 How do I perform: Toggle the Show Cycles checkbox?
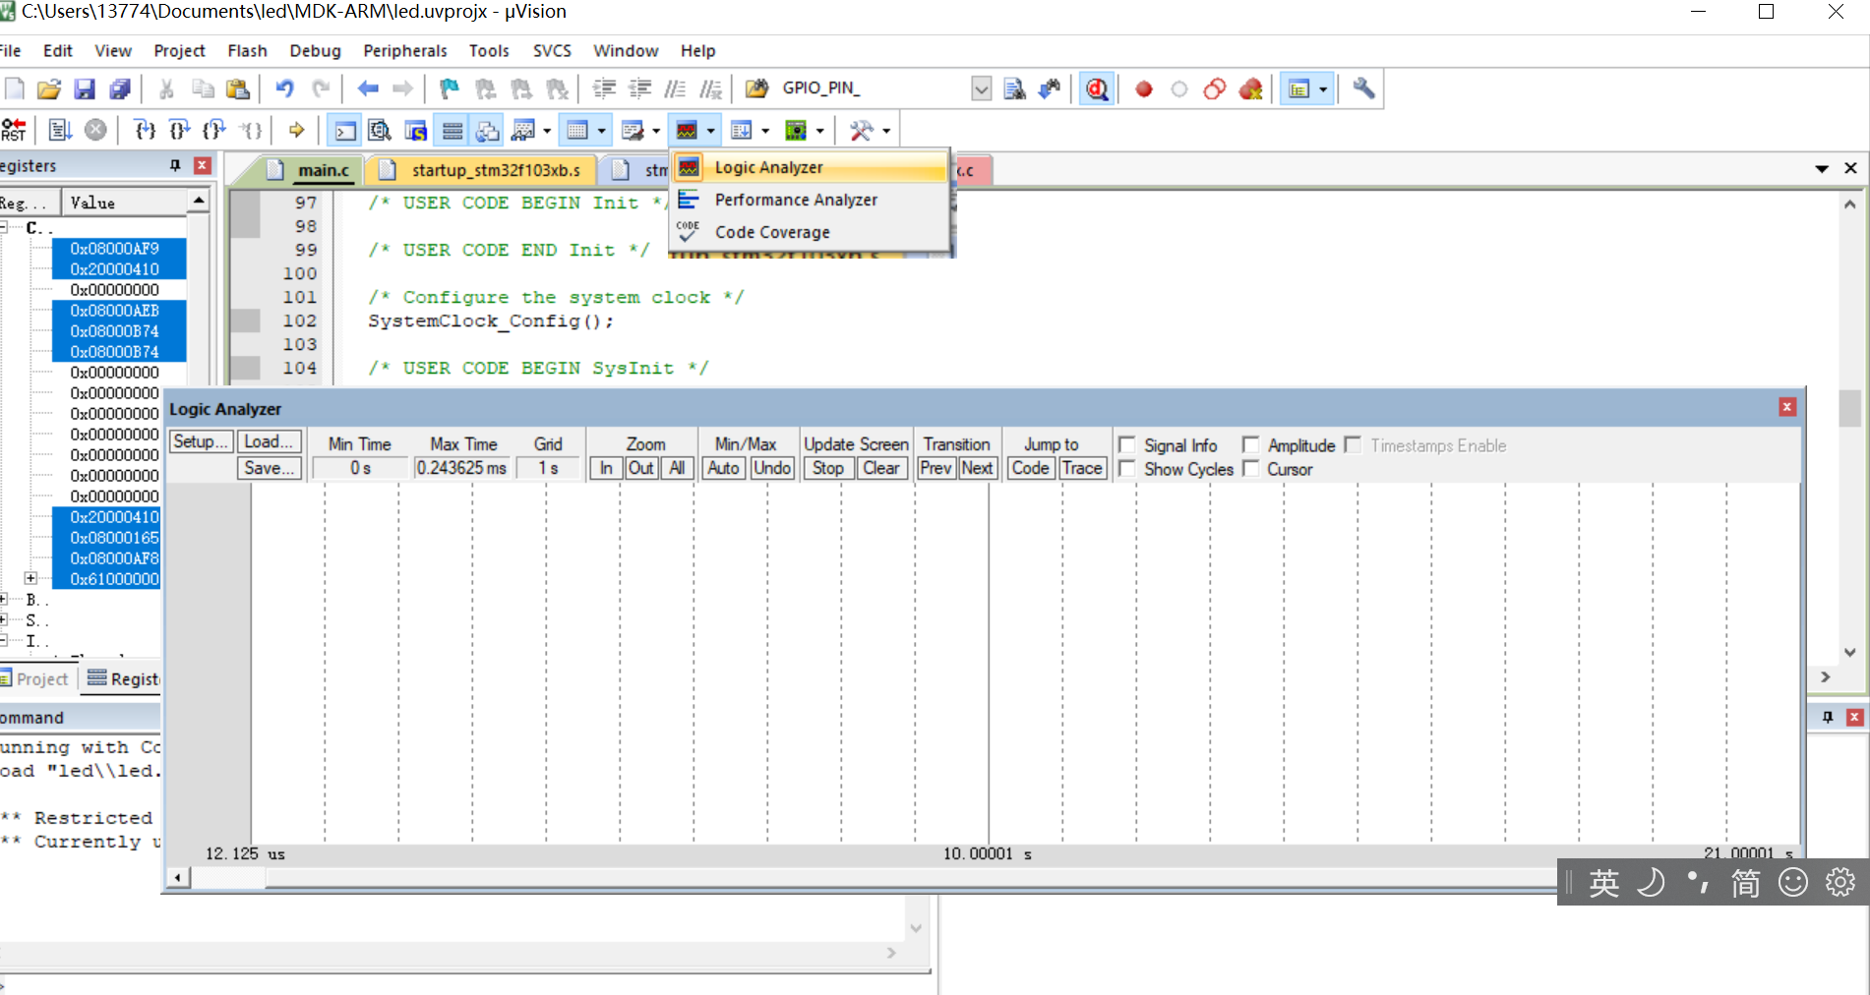tap(1127, 469)
